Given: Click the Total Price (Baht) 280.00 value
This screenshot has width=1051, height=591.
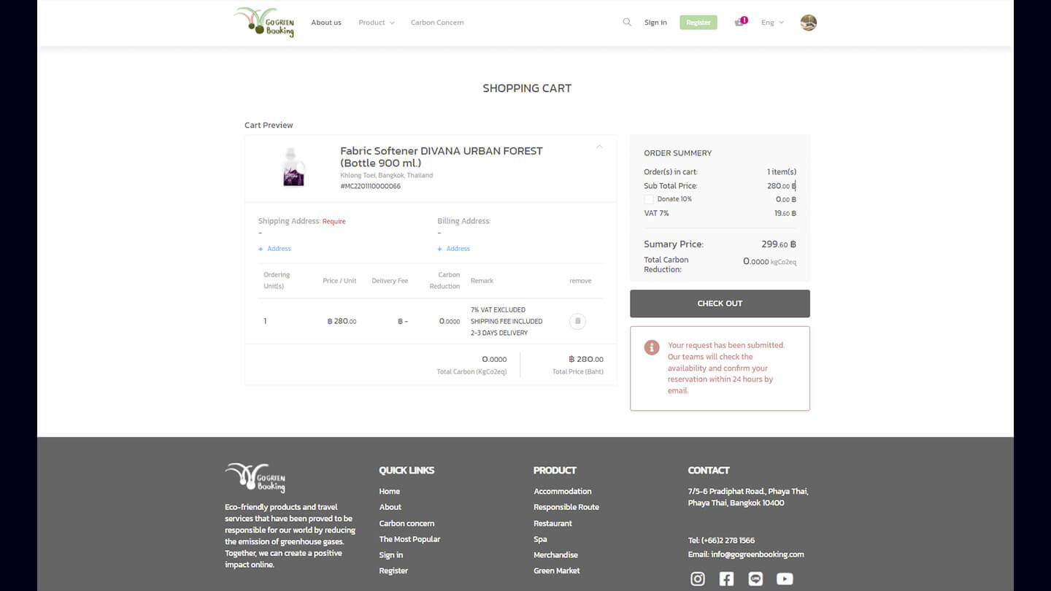Looking at the screenshot, I should click(585, 359).
